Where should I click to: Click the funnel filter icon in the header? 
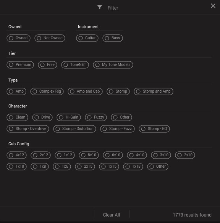[x=100, y=7]
